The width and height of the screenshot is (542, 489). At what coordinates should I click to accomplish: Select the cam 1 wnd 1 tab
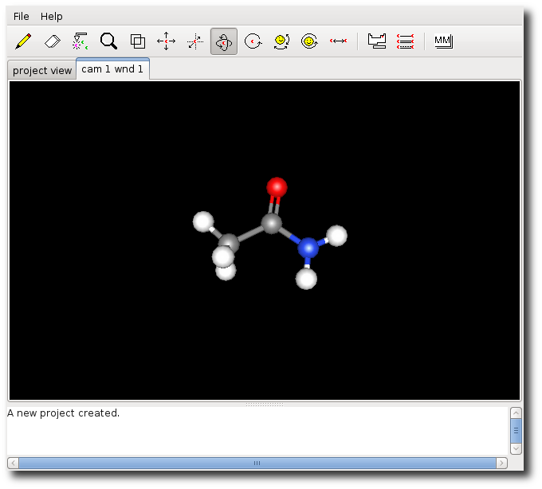click(x=112, y=69)
